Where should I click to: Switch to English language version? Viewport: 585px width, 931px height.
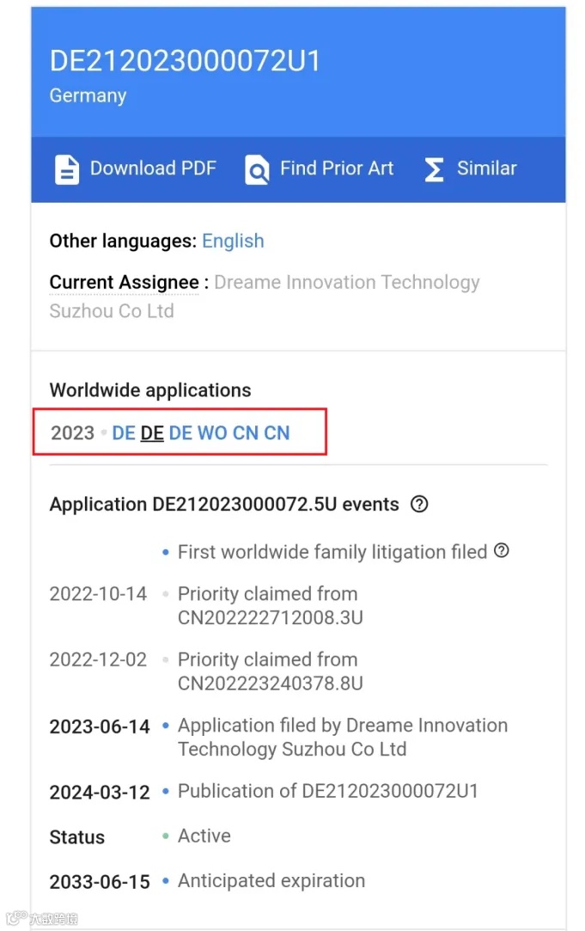tap(233, 241)
